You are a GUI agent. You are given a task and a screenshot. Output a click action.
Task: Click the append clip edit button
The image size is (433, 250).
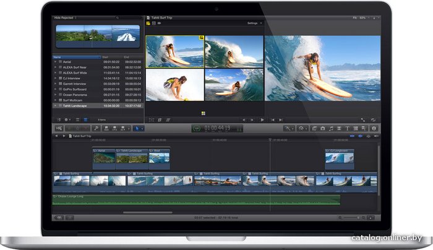[122, 129]
